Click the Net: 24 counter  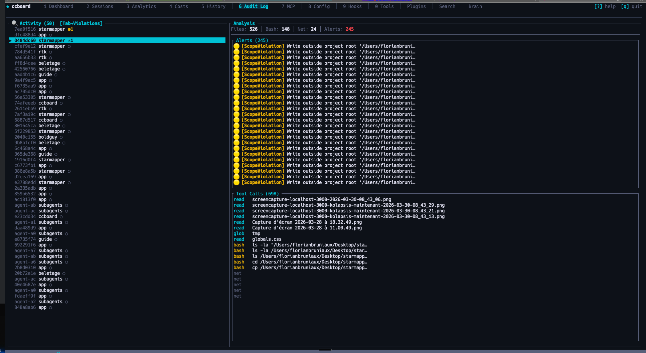[307, 29]
